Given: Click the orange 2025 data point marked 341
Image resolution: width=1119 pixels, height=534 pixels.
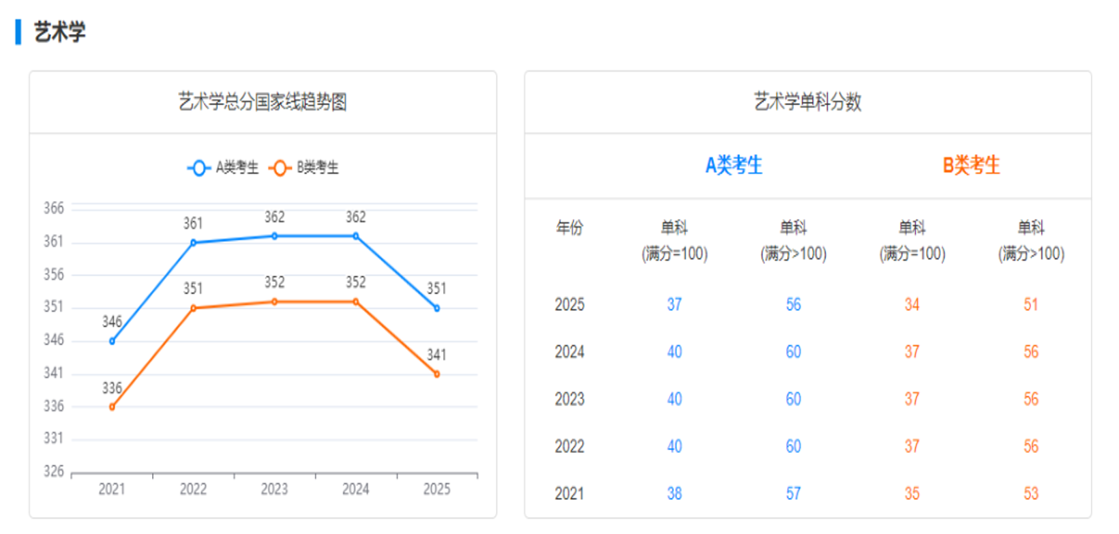Looking at the screenshot, I should click(x=437, y=374).
